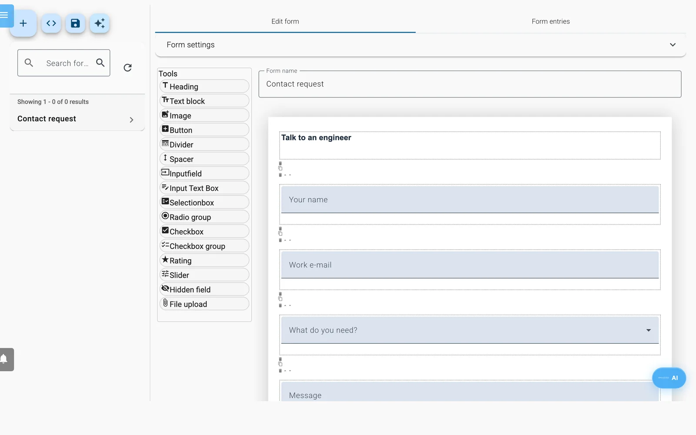The width and height of the screenshot is (696, 435).
Task: Pick the File upload tool
Action: tap(204, 304)
